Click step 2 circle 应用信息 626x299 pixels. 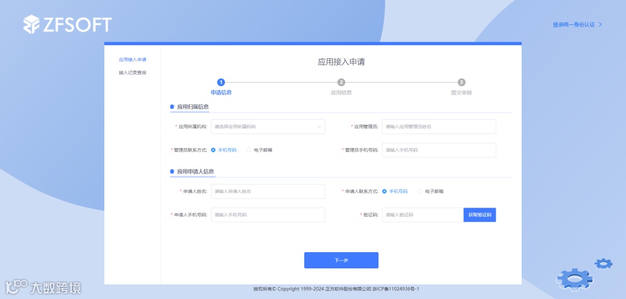point(341,83)
